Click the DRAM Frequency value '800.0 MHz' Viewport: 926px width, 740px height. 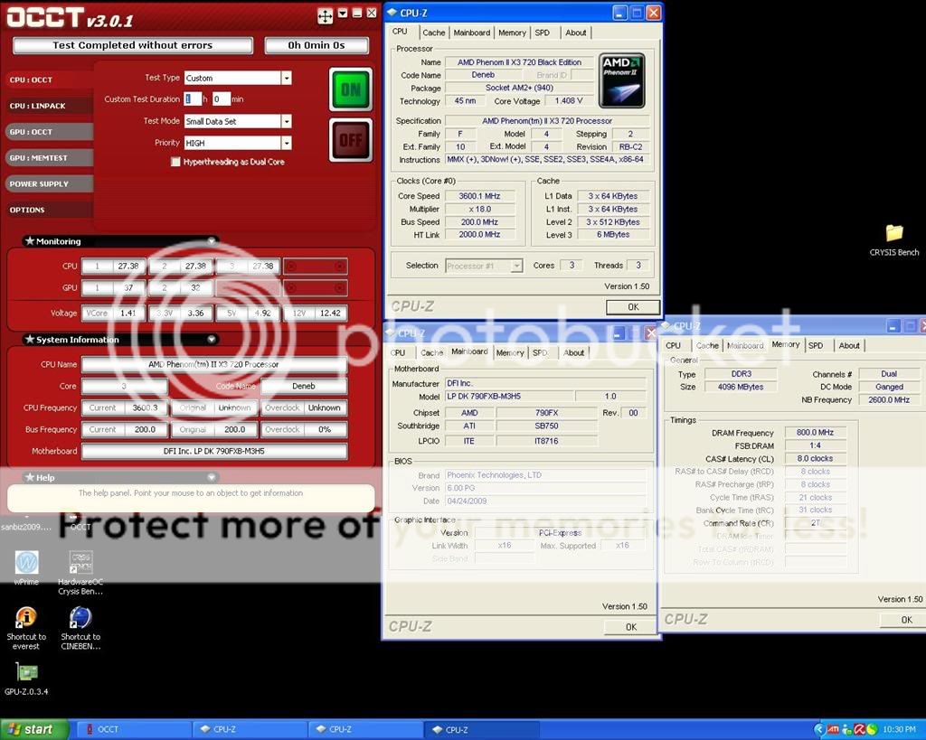(815, 433)
